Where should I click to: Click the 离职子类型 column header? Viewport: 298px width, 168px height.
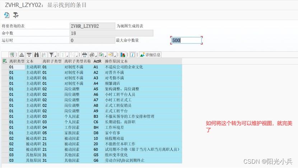53,61
